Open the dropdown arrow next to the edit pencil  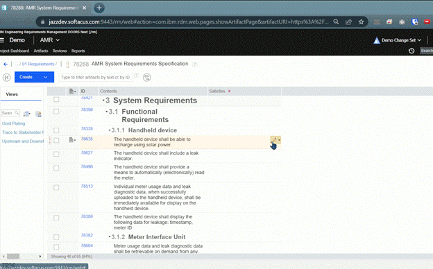[279, 140]
